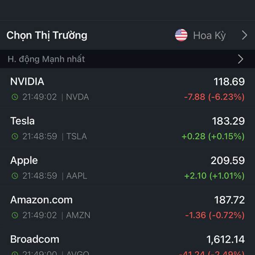Tap the clock icon in the Apple row

click(15, 176)
